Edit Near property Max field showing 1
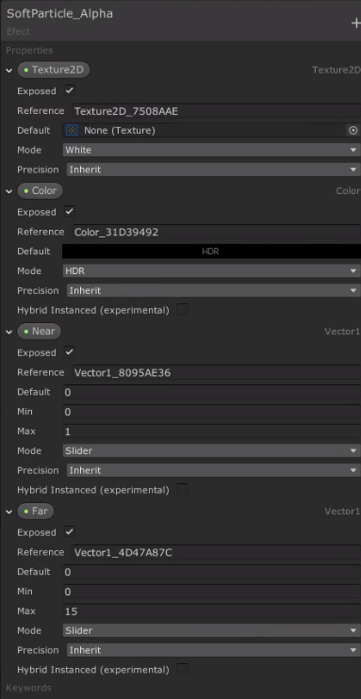 tap(211, 431)
